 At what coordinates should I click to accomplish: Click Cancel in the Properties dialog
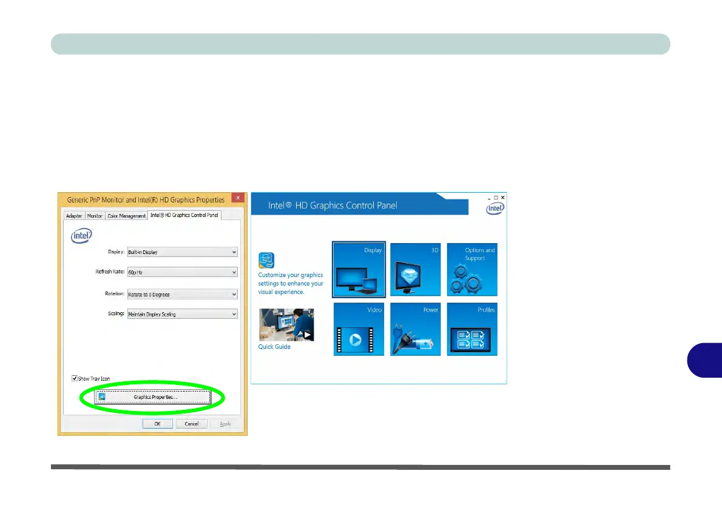click(x=192, y=424)
